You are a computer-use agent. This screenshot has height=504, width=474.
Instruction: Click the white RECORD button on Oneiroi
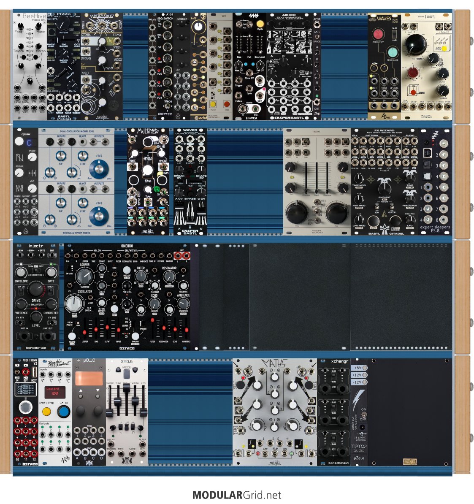(72, 336)
